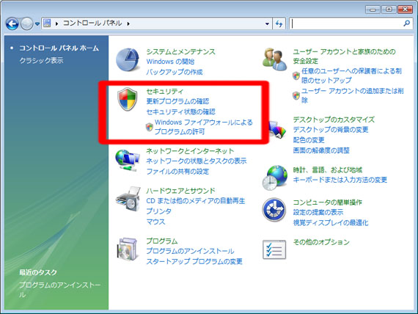
Task: Click the Refresh button beside address bar
Action: [279, 23]
